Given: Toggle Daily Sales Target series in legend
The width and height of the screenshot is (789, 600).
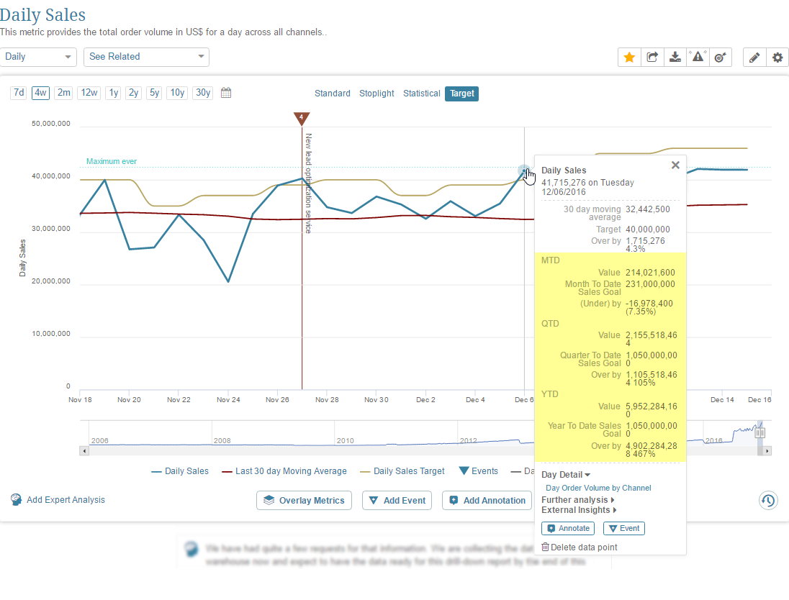Looking at the screenshot, I should click(x=402, y=471).
